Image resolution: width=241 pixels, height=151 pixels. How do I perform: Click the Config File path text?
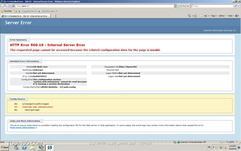click(54, 87)
